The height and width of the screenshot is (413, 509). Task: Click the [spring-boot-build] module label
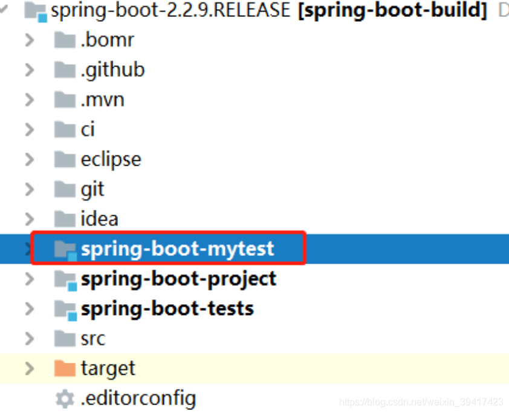(392, 10)
